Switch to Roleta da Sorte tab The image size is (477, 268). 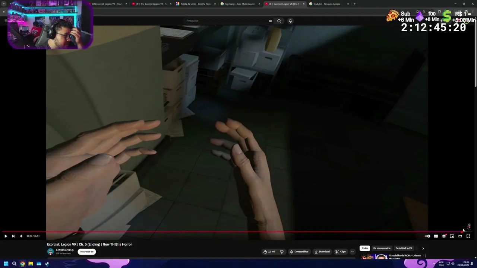pyautogui.click(x=196, y=4)
